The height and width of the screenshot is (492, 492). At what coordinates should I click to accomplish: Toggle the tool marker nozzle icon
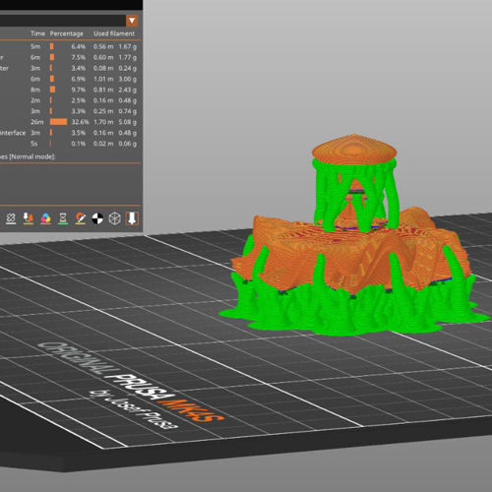point(132,218)
